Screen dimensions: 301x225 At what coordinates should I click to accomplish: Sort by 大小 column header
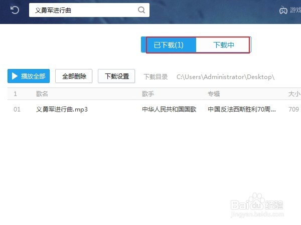294,94
